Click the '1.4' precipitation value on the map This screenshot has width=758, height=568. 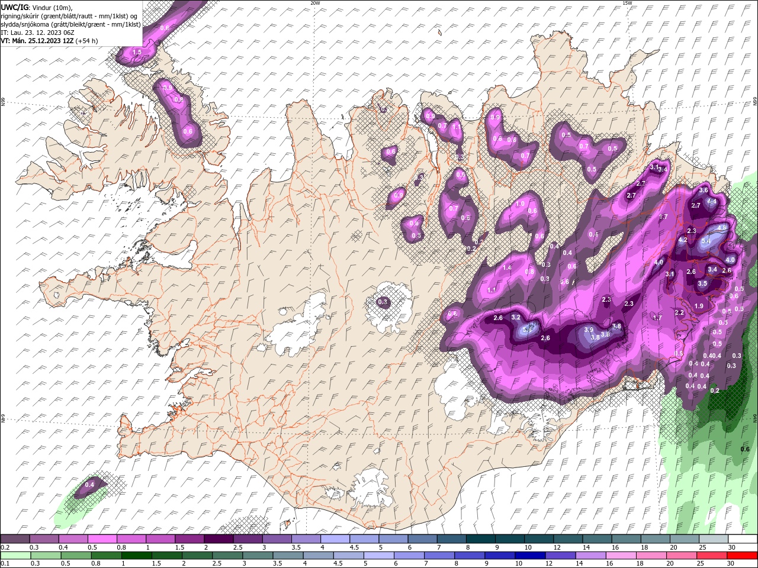[507, 268]
